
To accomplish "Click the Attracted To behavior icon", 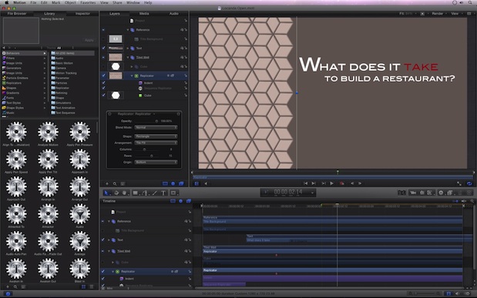I will click(16, 214).
